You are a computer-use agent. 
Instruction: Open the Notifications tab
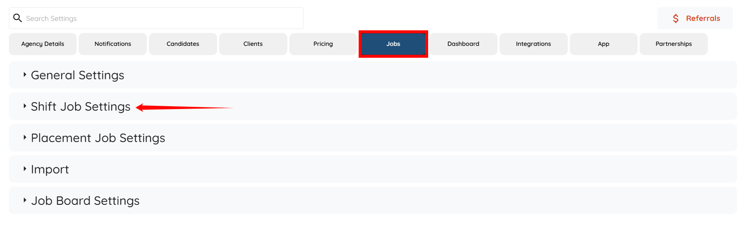pyautogui.click(x=113, y=44)
